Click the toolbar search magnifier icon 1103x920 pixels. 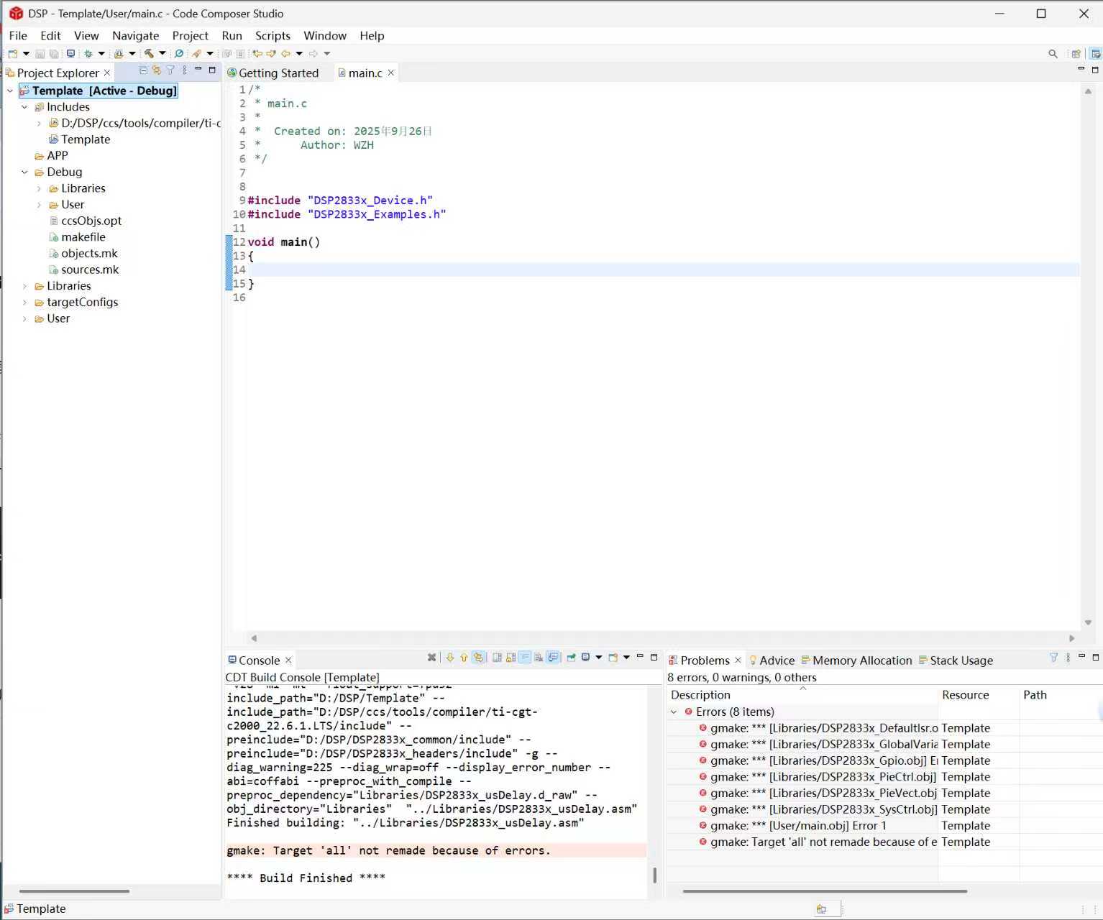[179, 53]
